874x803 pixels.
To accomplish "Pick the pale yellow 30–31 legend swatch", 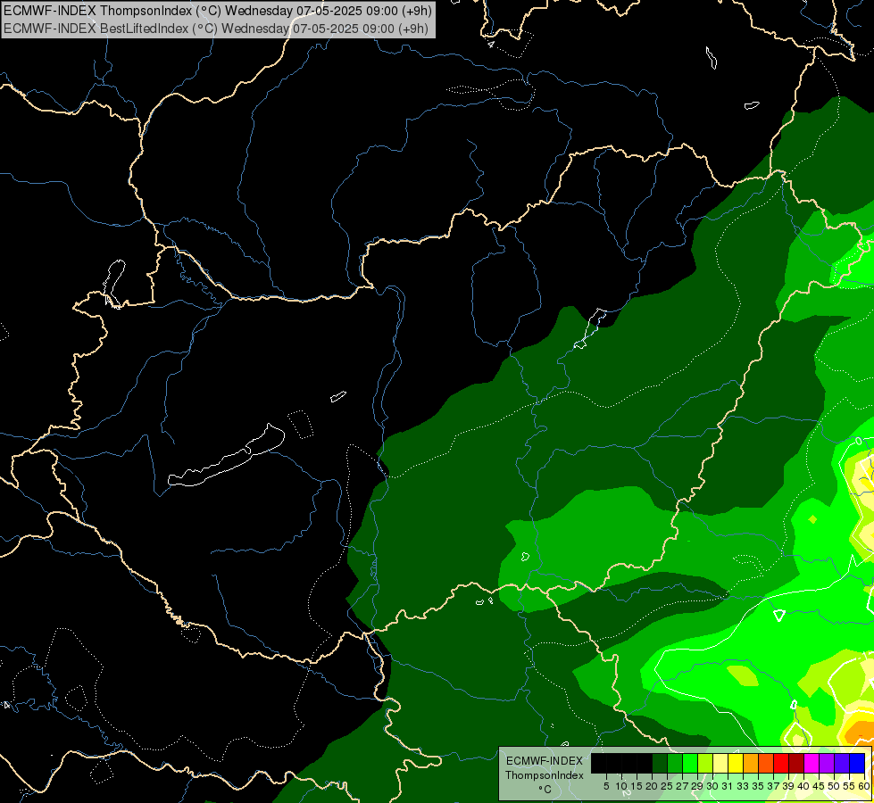I will click(x=720, y=763).
